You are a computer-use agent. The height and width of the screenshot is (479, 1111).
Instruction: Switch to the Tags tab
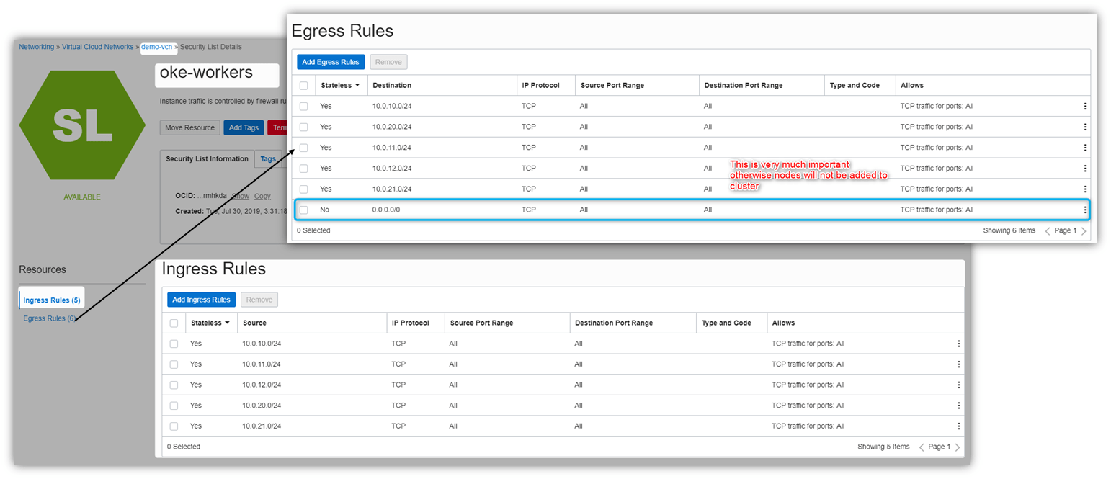click(x=268, y=158)
